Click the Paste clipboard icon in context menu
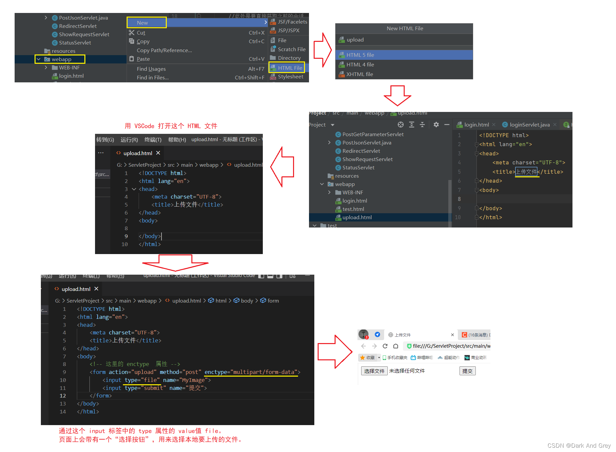The image size is (616, 452). click(132, 59)
